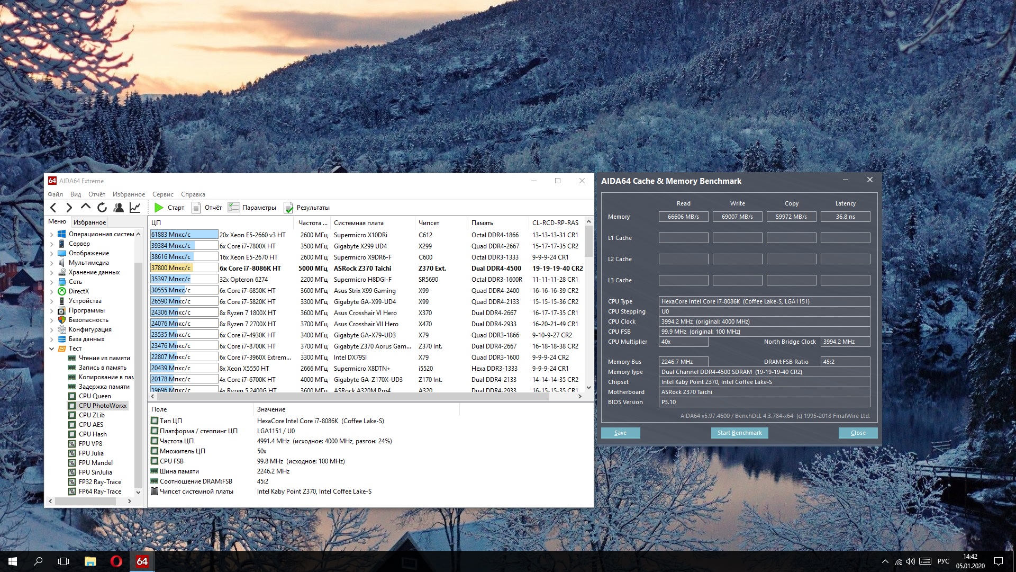Open Opera browser from the taskbar

click(116, 561)
